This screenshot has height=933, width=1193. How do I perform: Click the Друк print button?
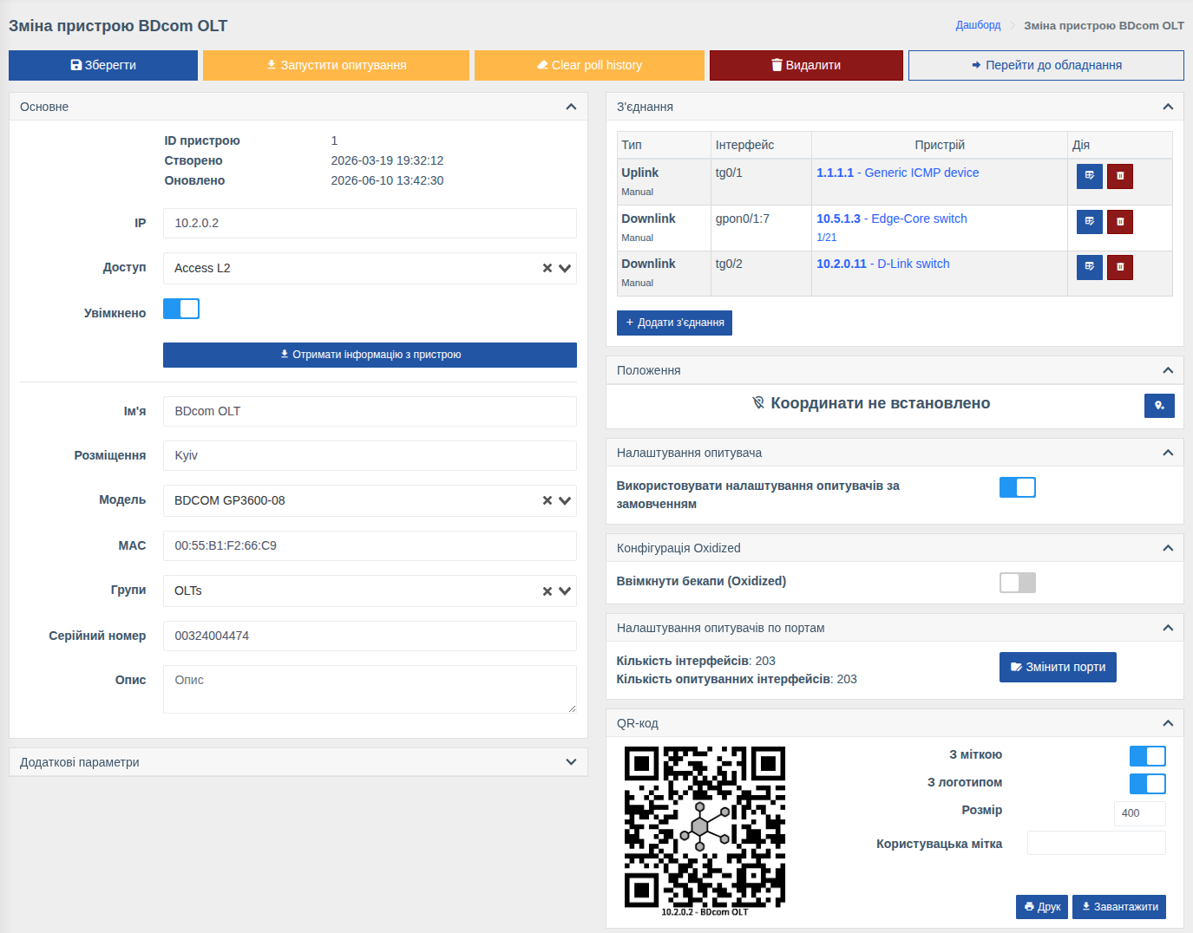pyautogui.click(x=1041, y=907)
